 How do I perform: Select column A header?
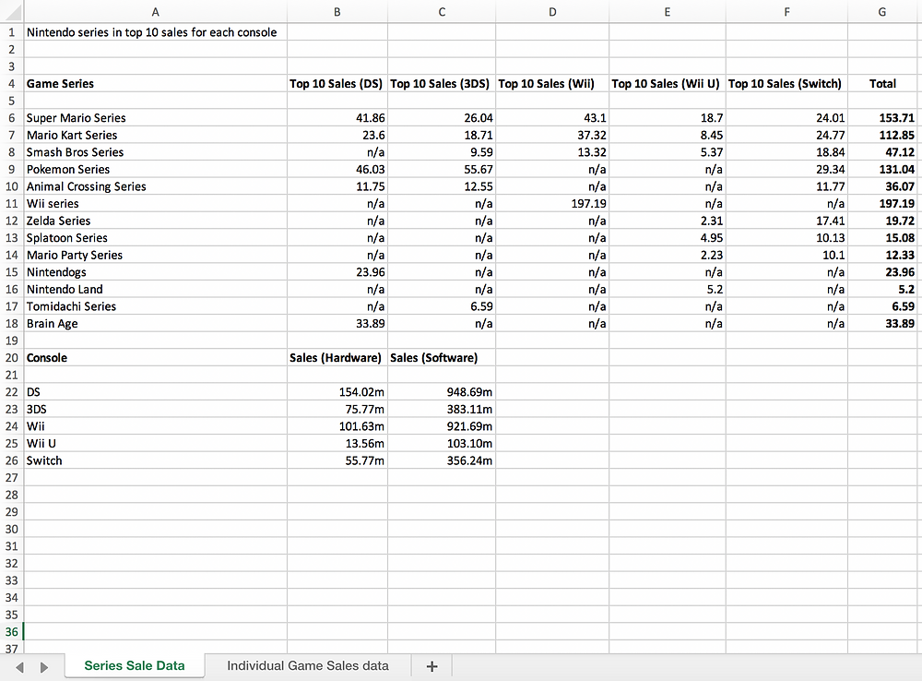155,12
